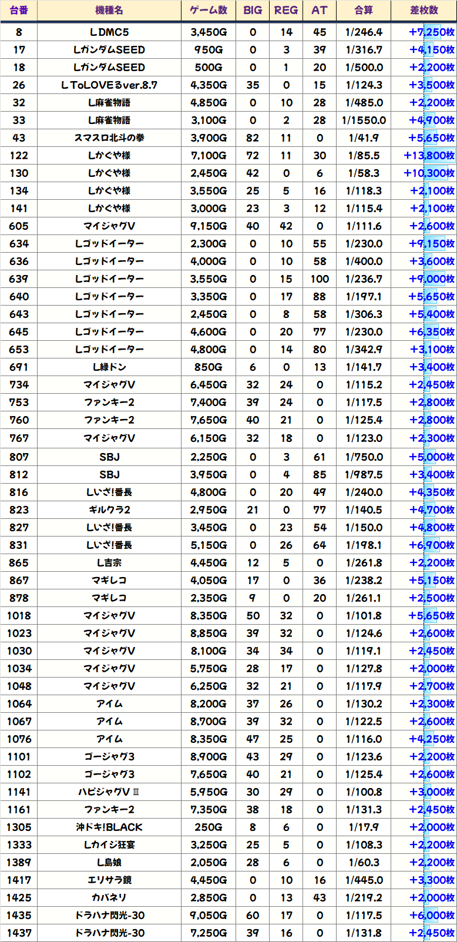Select マギレコ name in row 867
The width and height of the screenshot is (457, 942).
coord(109,580)
